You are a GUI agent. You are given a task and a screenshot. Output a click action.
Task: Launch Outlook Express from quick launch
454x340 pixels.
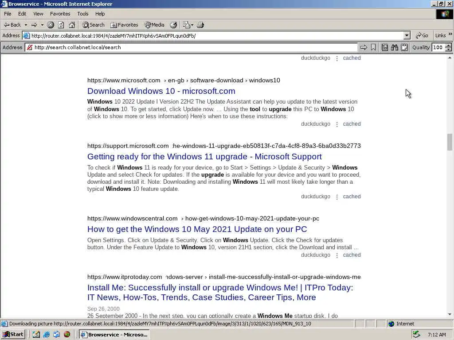point(56,334)
